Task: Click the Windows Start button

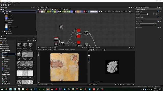Action: (2, 89)
